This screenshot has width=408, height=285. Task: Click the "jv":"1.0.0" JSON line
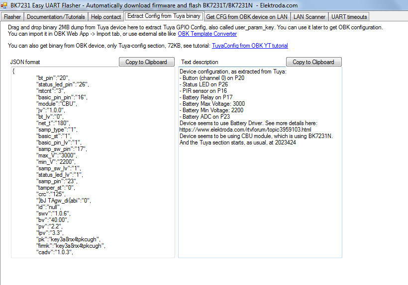click(50, 110)
